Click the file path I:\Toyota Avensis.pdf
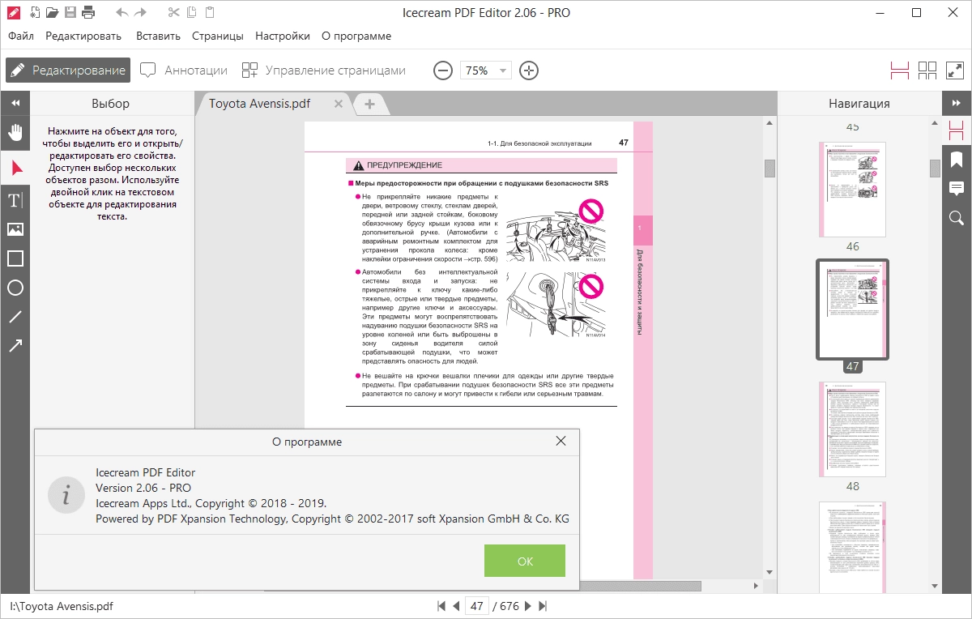 [62, 606]
